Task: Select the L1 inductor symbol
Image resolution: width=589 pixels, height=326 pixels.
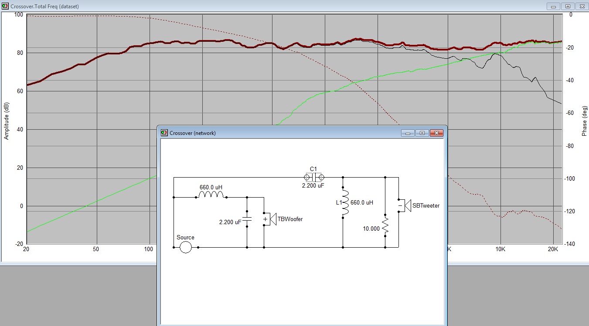Action: coord(345,202)
